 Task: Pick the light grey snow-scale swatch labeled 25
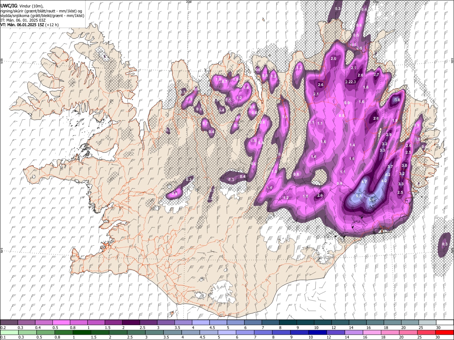(x=427, y=322)
